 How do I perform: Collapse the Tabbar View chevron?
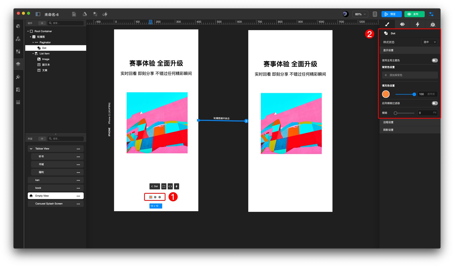click(31, 149)
